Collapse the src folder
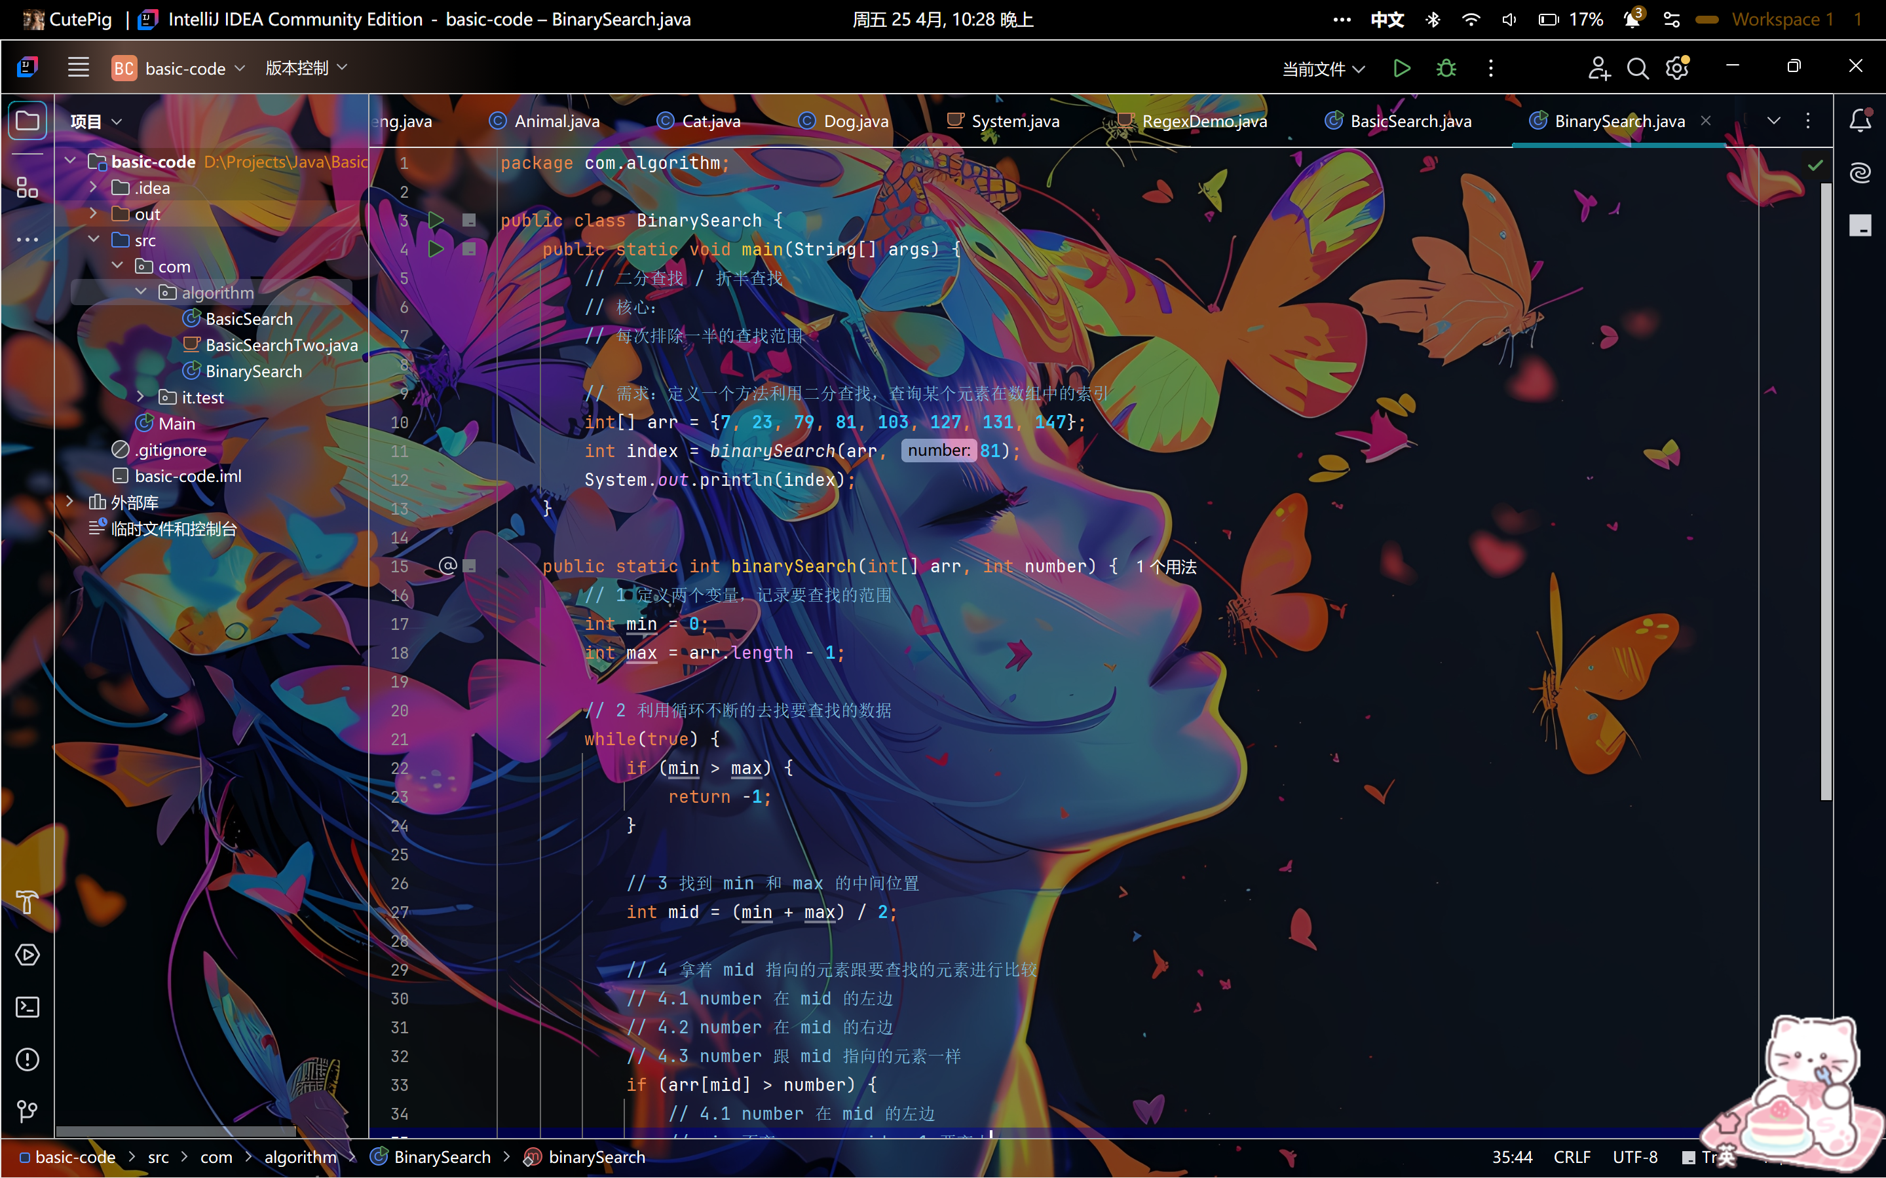 (x=94, y=239)
